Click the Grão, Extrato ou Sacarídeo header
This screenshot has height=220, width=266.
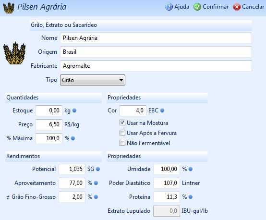click(141, 25)
